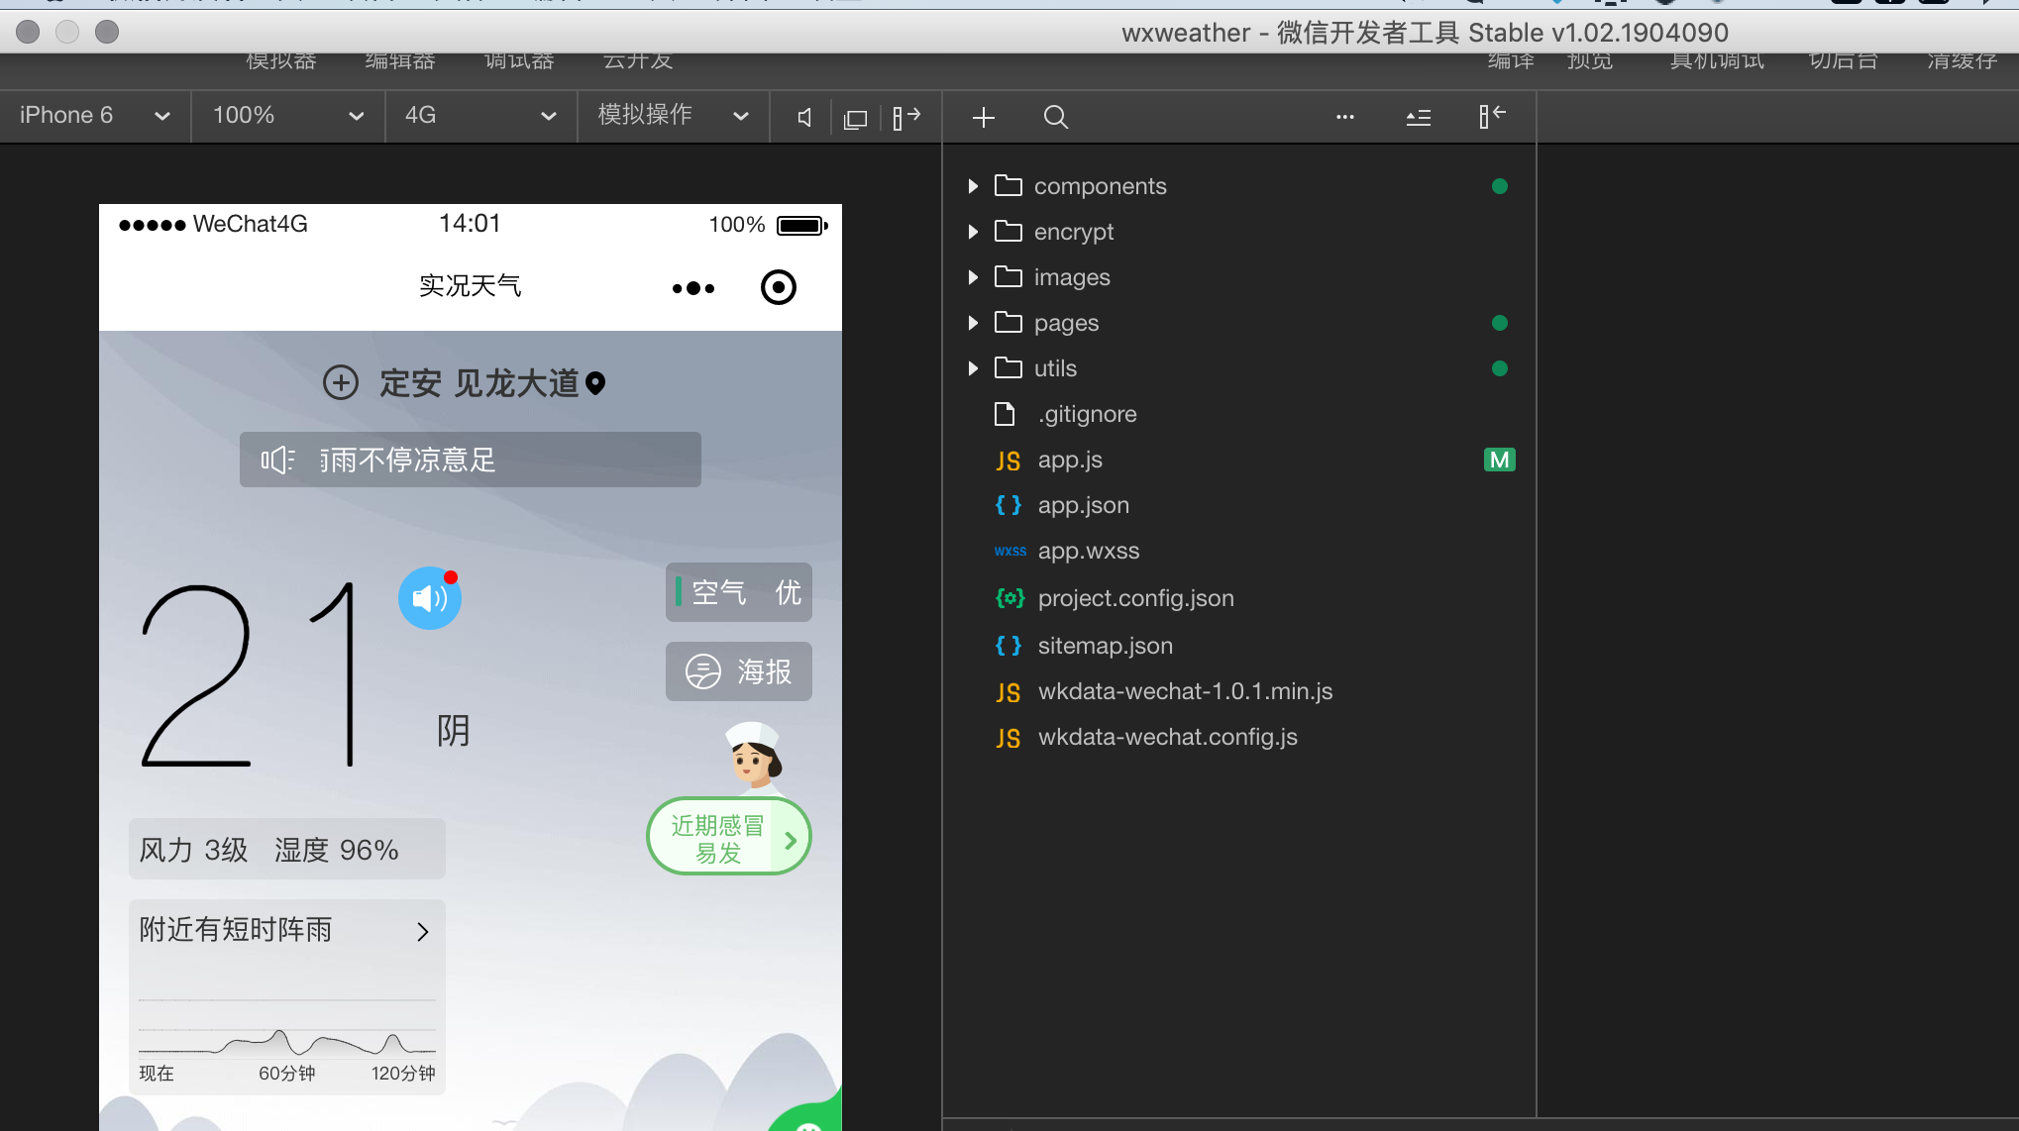
Task: Tap the add city plus icon
Action: coord(341,382)
